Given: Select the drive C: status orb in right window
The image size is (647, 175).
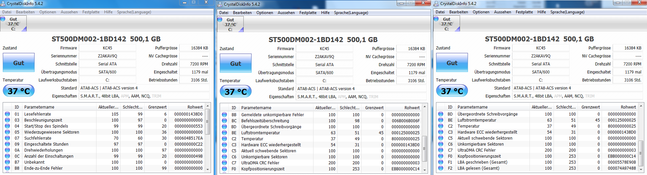Looking at the screenshot, I should [436, 19].
